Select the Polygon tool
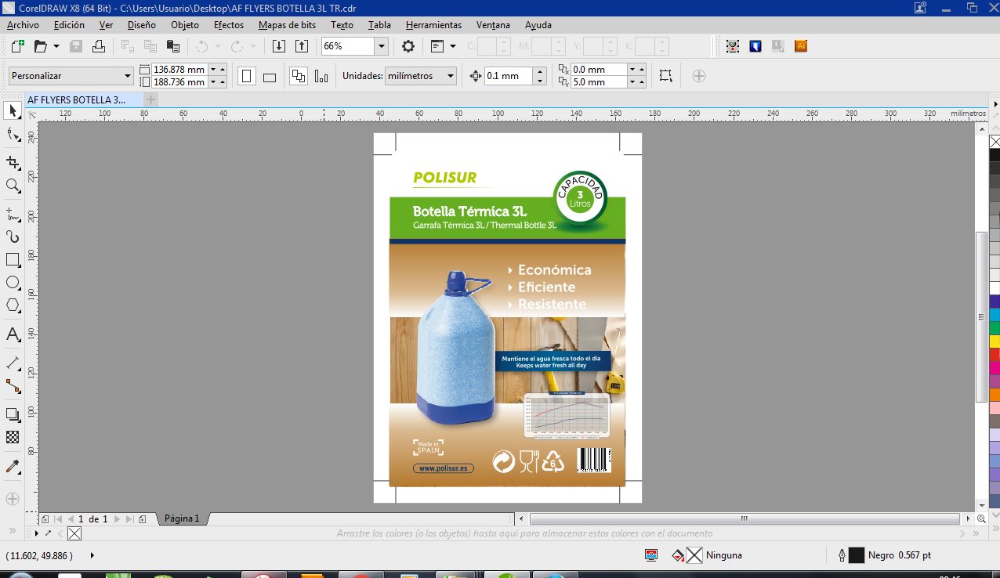 [13, 305]
